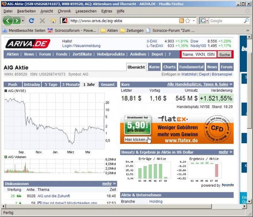Follow the Börsenspiel link
The image size is (253, 217).
pyautogui.click(x=222, y=74)
